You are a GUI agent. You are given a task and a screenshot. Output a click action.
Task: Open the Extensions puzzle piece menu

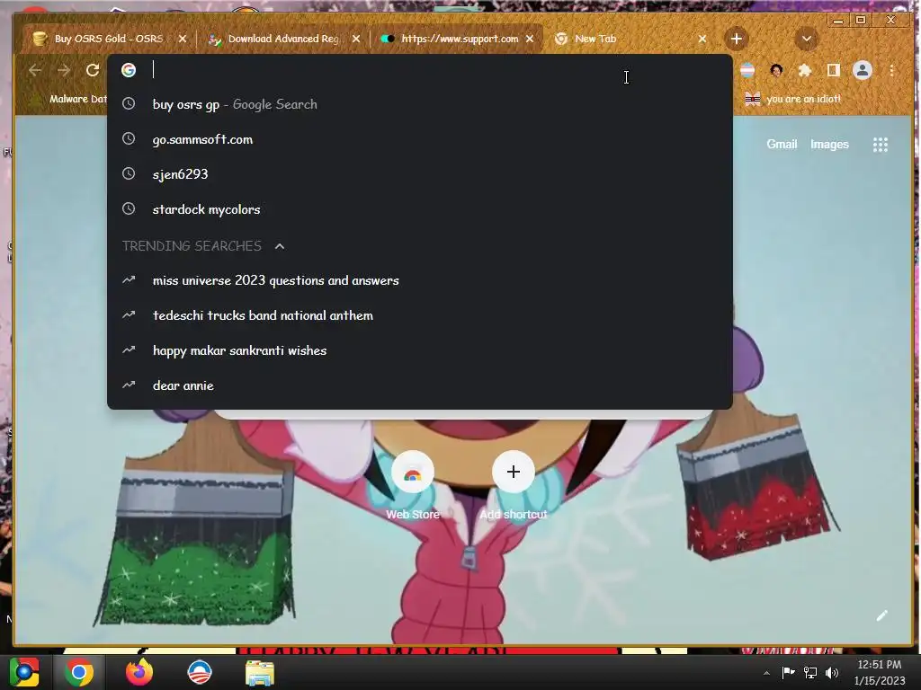(805, 70)
